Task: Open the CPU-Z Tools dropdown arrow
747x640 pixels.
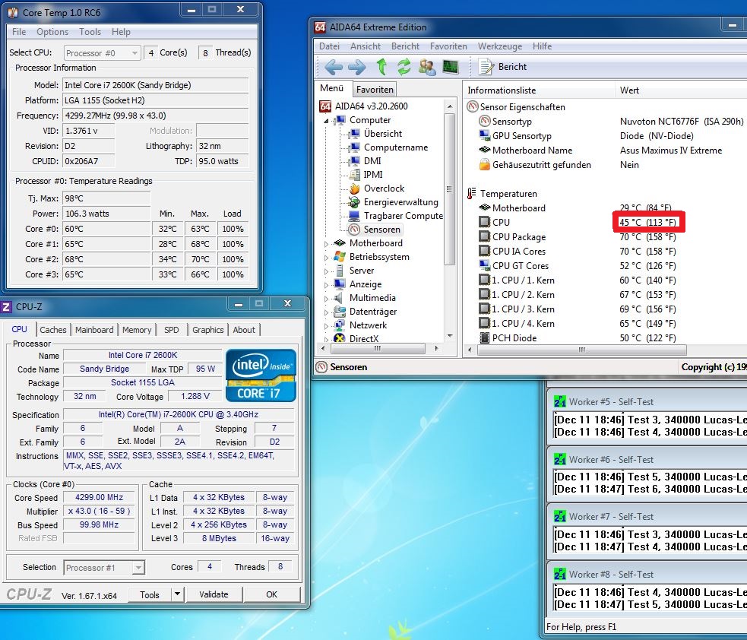Action: coord(177,594)
